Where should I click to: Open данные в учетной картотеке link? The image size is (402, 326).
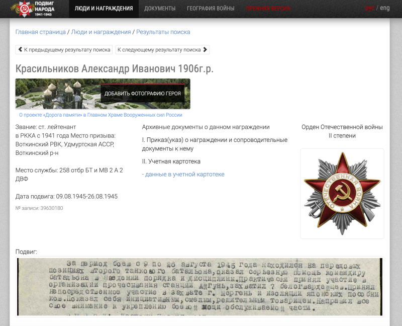[x=183, y=174]
